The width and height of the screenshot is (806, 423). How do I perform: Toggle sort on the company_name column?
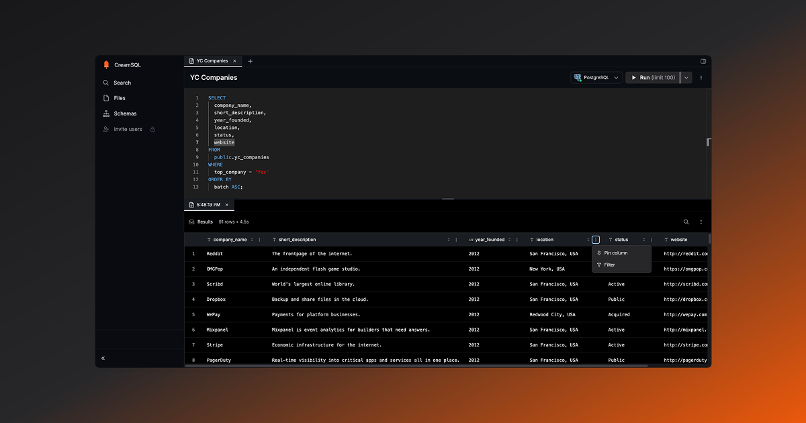253,240
